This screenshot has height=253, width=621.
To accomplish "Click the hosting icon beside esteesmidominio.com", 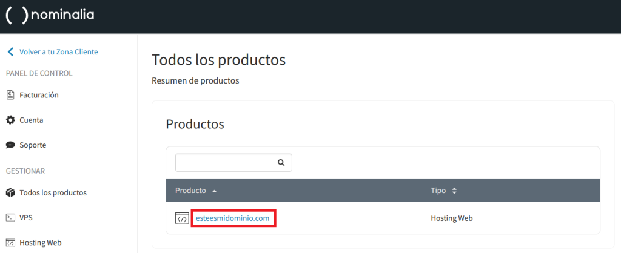I will (182, 218).
